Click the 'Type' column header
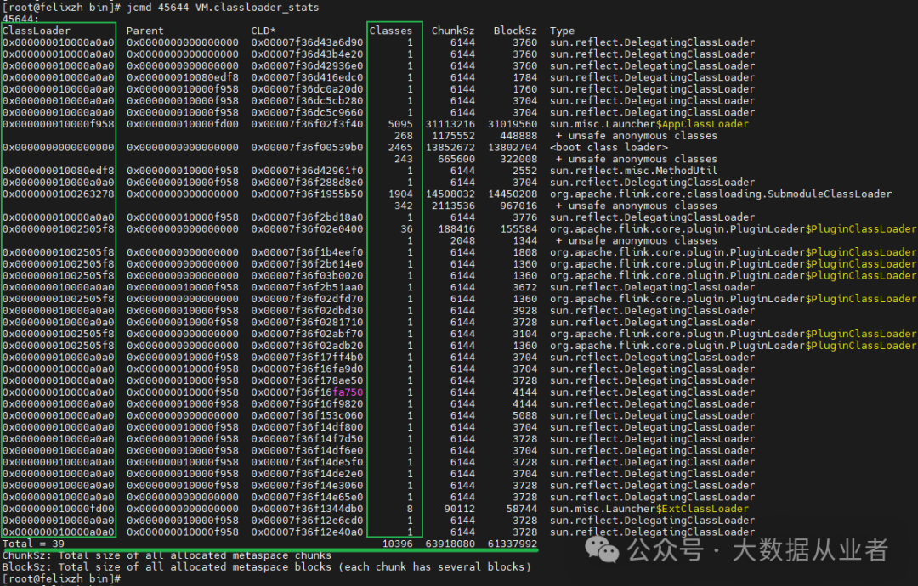The width and height of the screenshot is (918, 586). (x=562, y=31)
